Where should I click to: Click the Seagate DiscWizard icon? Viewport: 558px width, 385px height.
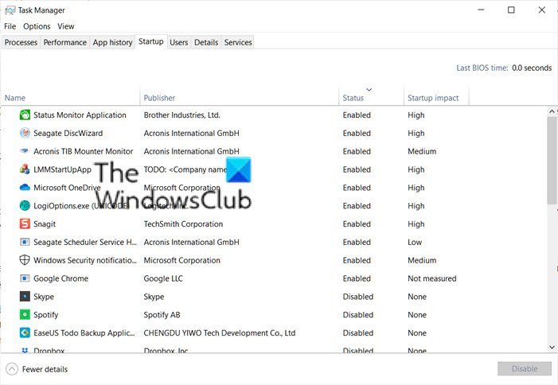coord(25,133)
